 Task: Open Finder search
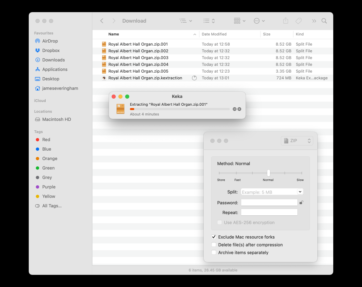[x=324, y=21]
